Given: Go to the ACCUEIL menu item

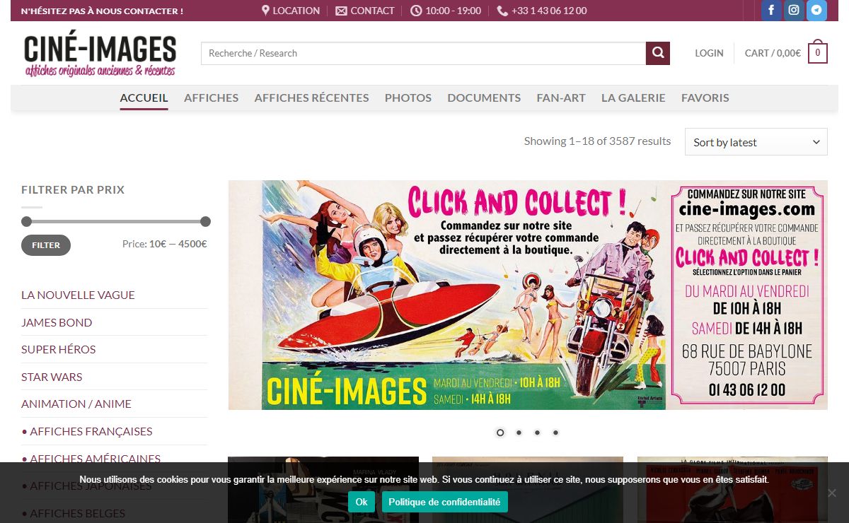Looking at the screenshot, I should (x=144, y=98).
